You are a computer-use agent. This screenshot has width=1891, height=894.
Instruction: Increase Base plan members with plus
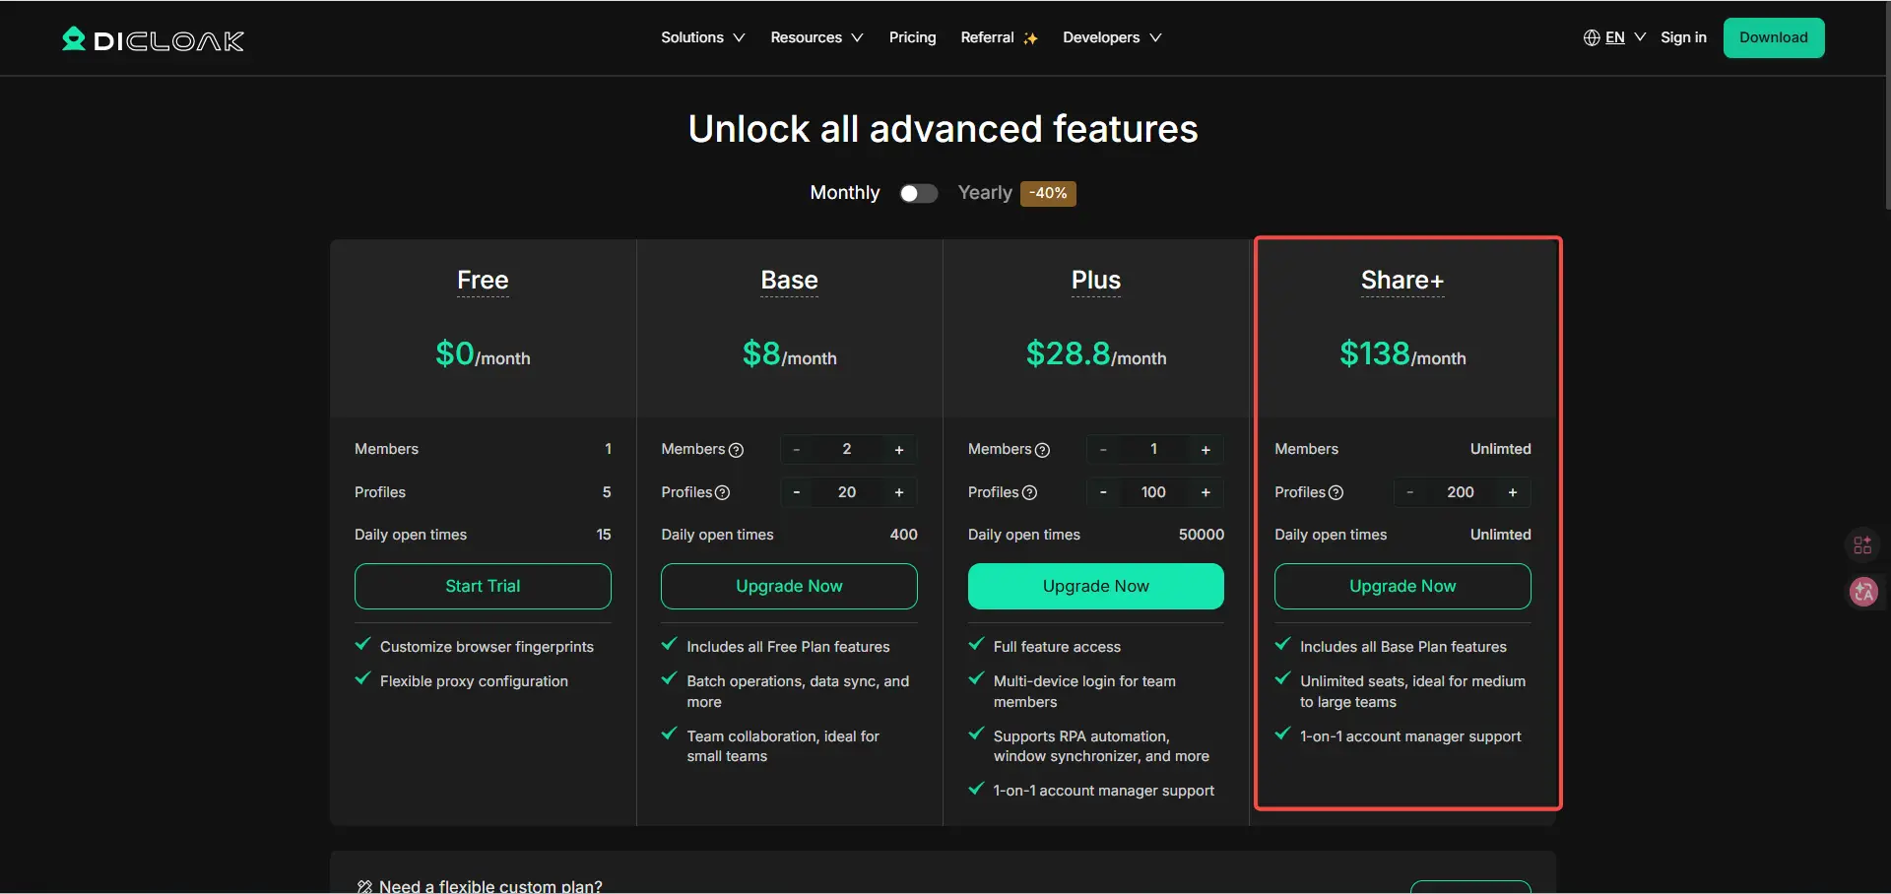[898, 450]
